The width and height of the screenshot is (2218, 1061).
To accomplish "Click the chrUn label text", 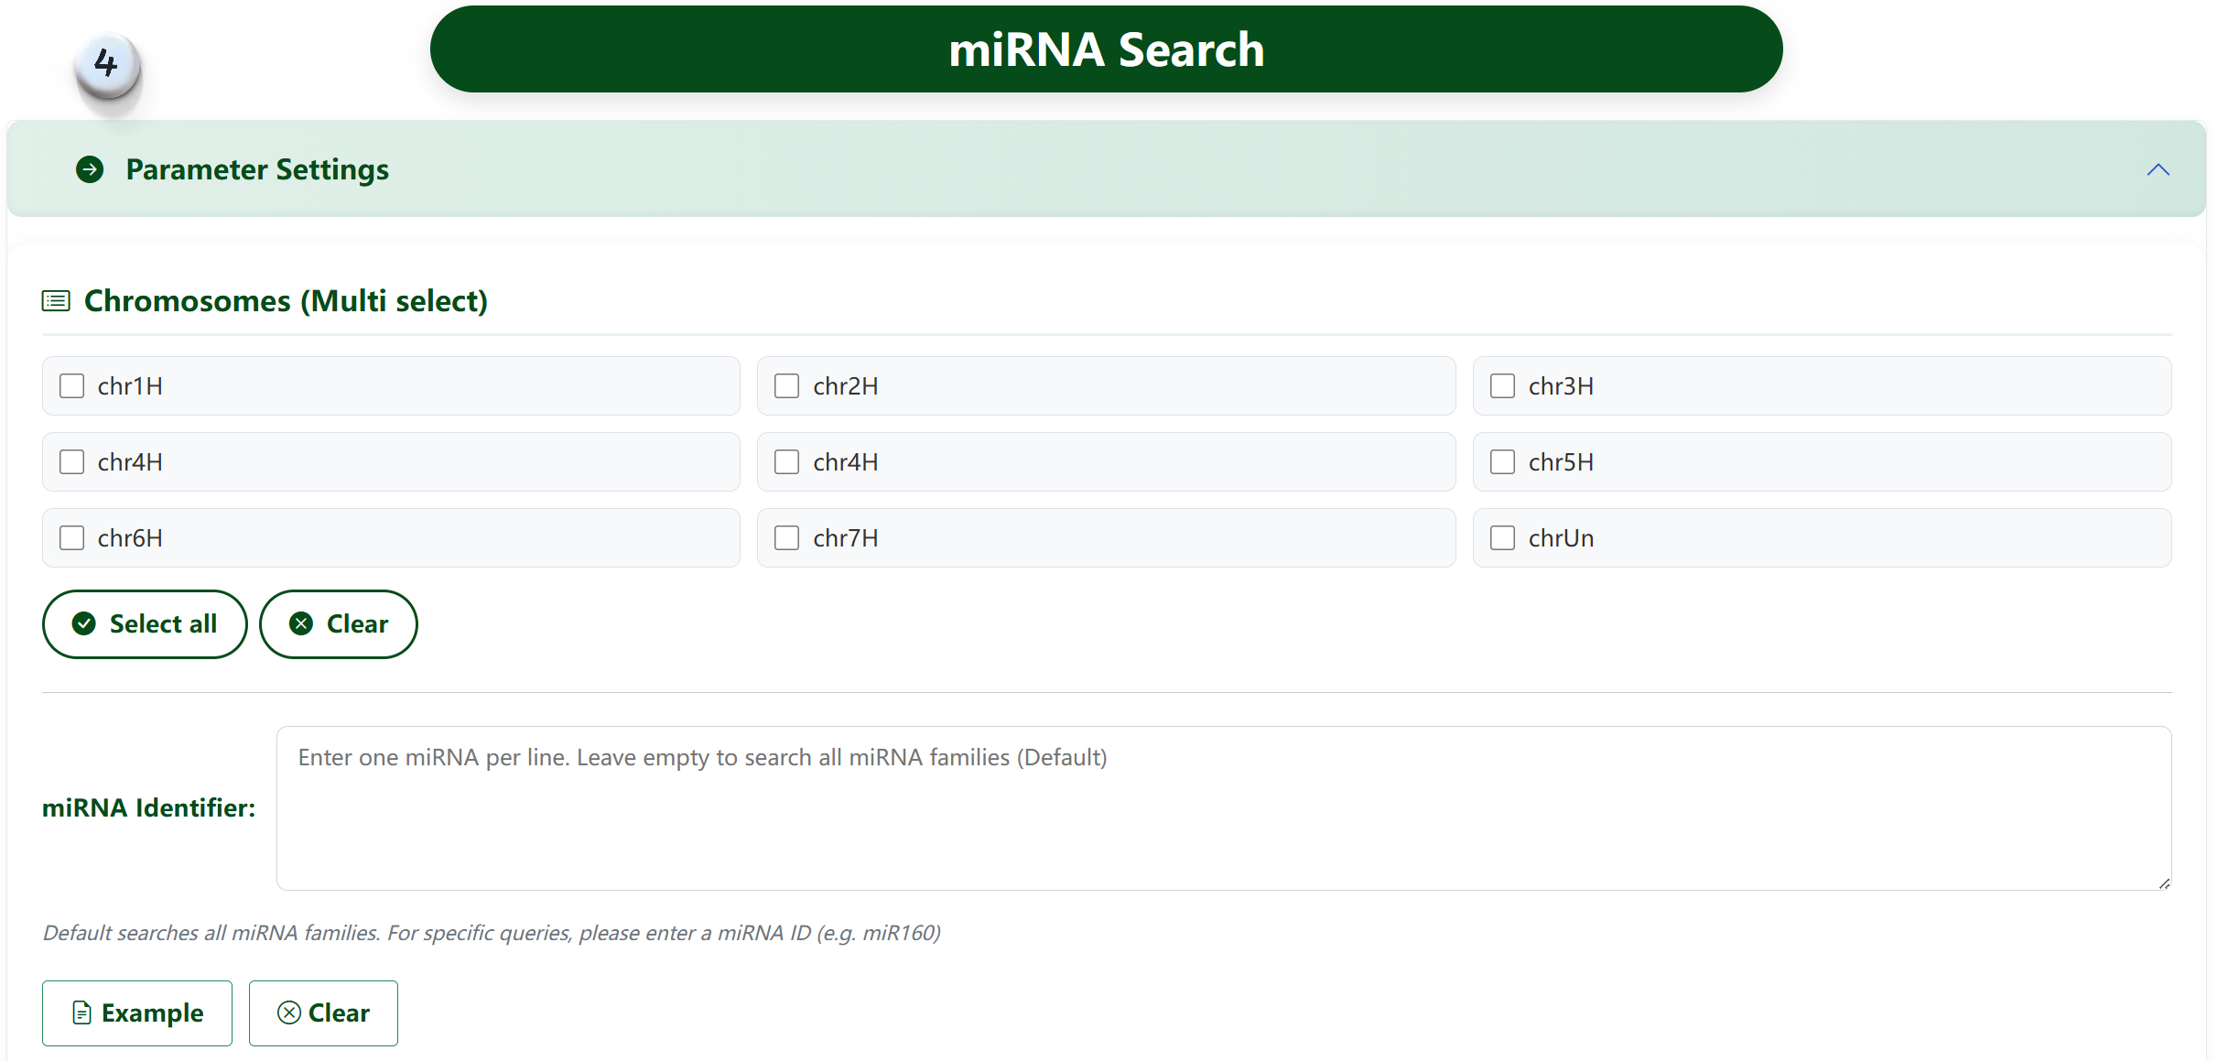I will point(1561,538).
